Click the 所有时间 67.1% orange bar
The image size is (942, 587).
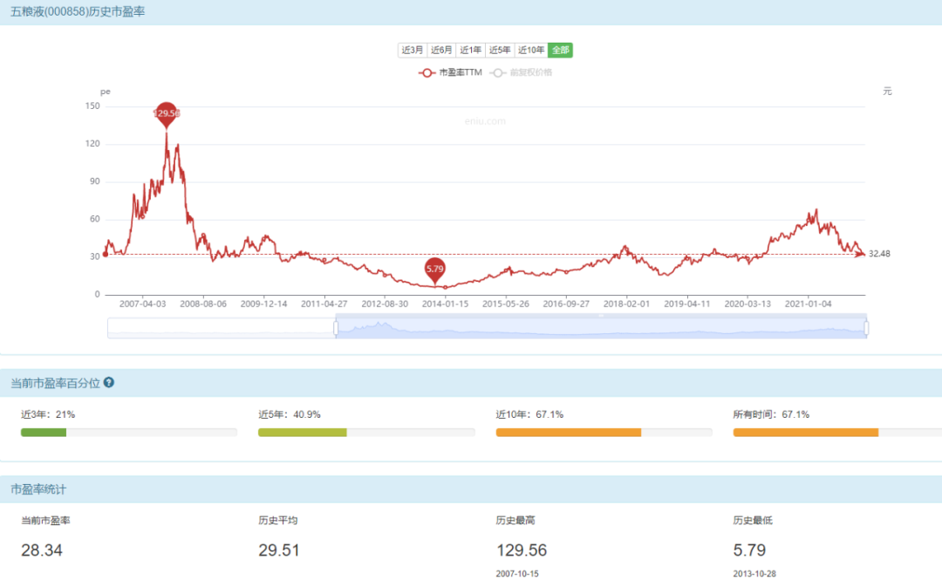tap(806, 432)
